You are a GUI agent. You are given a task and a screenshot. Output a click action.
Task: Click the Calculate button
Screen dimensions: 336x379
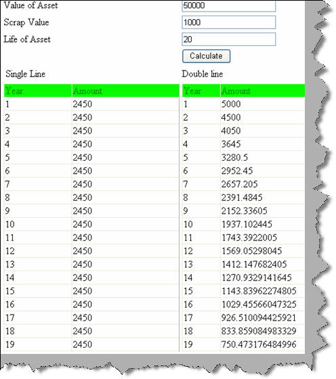[206, 56]
